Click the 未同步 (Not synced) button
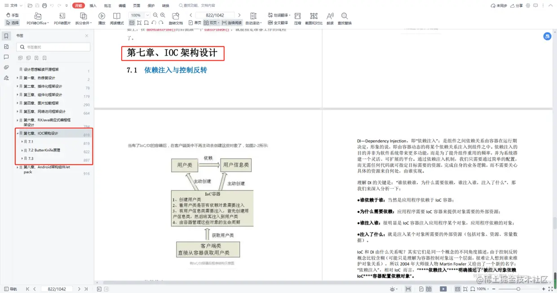The image size is (557, 293). (499, 5)
